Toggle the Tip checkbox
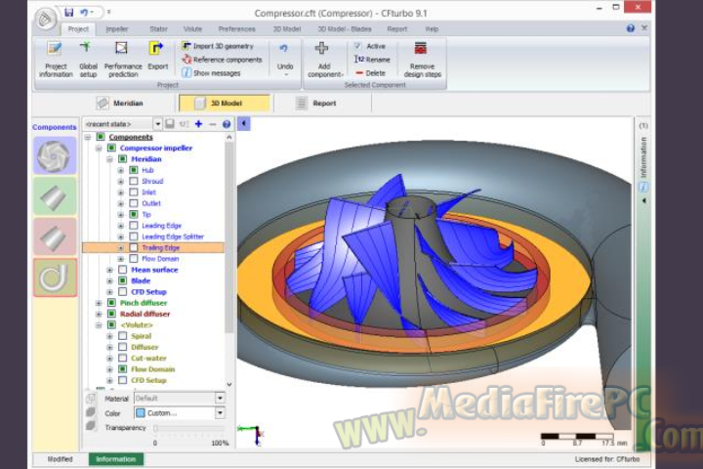Image resolution: width=703 pixels, height=469 pixels. pos(134,215)
